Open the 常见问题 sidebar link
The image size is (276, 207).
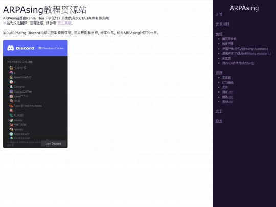[x=222, y=25]
